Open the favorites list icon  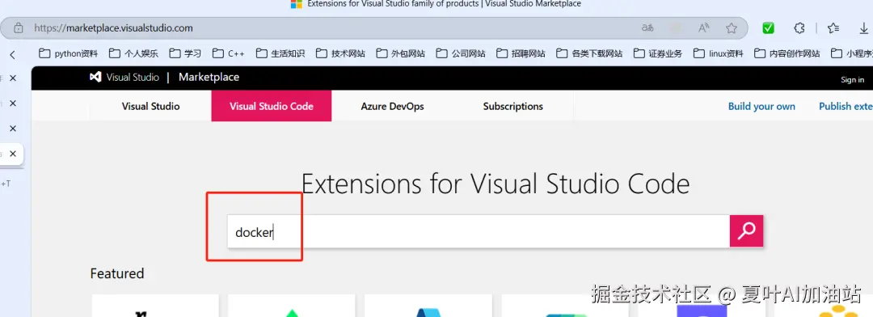833,27
